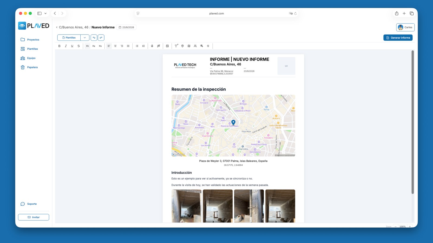Center align the text

(x=115, y=46)
